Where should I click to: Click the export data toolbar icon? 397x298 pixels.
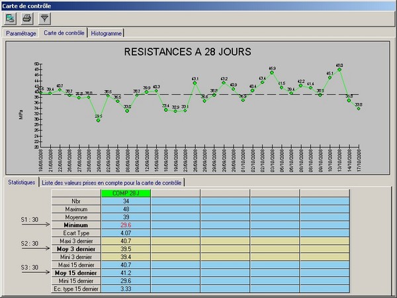tap(11, 19)
